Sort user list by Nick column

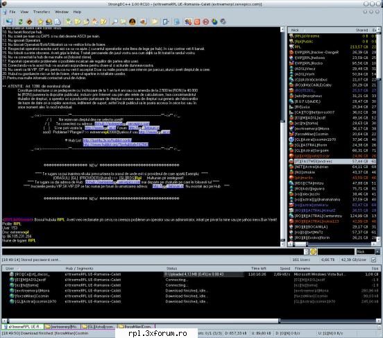coord(295,30)
